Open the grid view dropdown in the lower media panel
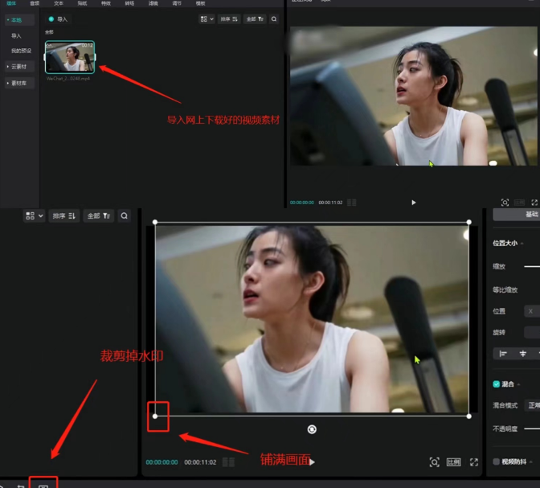Screen dimensions: 540x488 (34, 215)
